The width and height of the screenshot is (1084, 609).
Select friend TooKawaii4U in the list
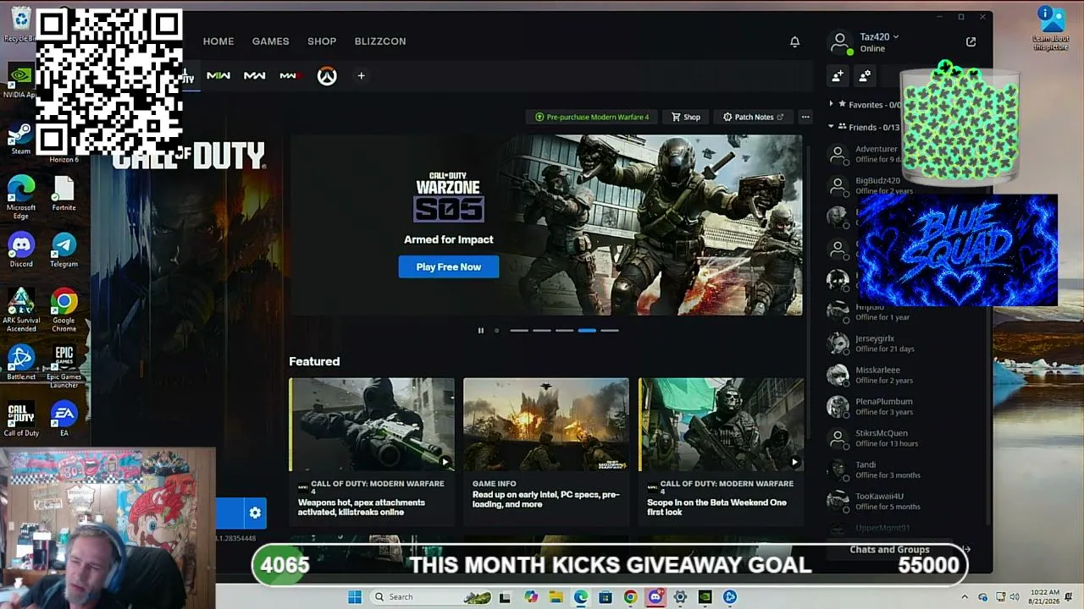coord(904,502)
